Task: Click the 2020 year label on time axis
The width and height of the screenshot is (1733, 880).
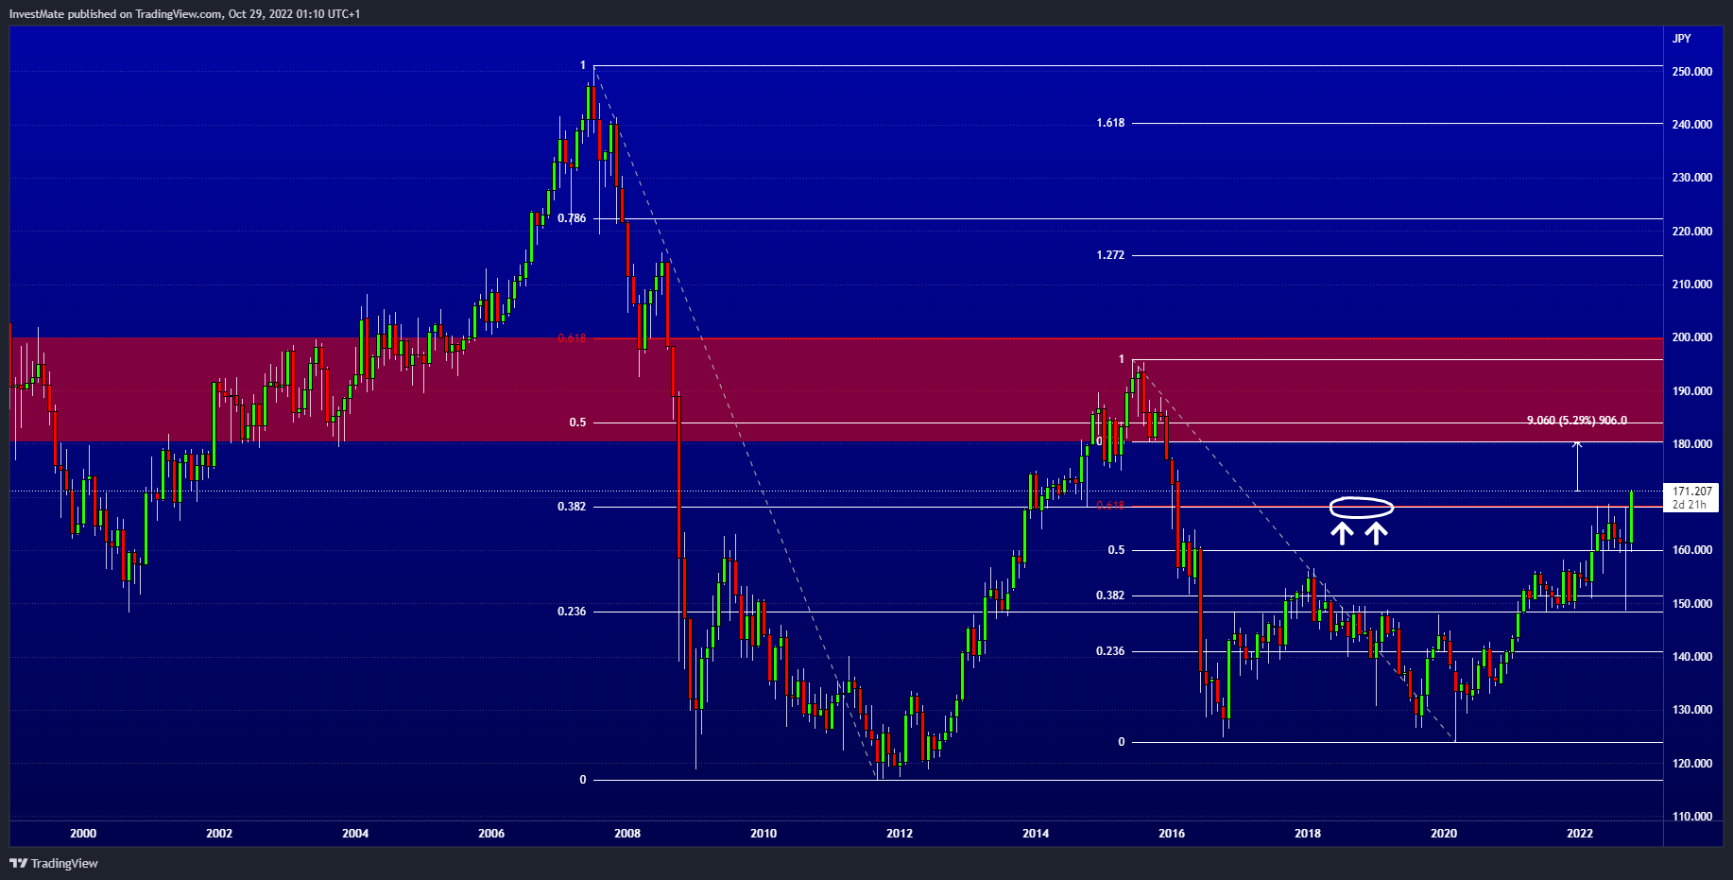Action: point(1444,834)
